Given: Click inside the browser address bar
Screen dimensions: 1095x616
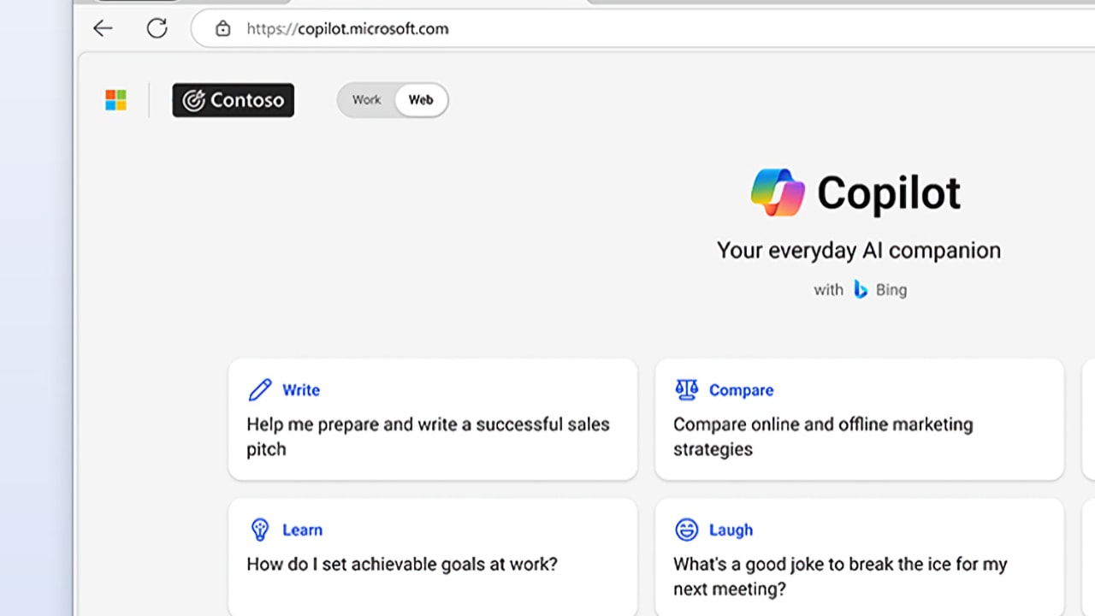Looking at the screenshot, I should click(x=513, y=28).
